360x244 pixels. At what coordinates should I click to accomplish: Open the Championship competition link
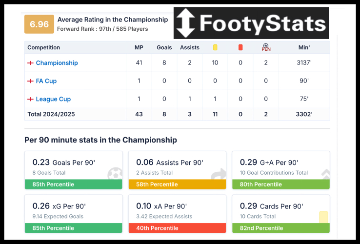57,63
